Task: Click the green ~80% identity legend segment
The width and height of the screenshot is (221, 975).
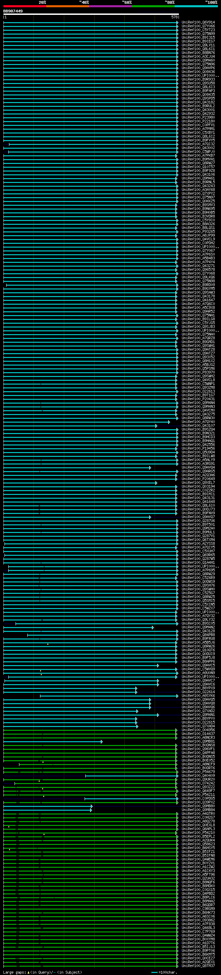Action: [153, 6]
